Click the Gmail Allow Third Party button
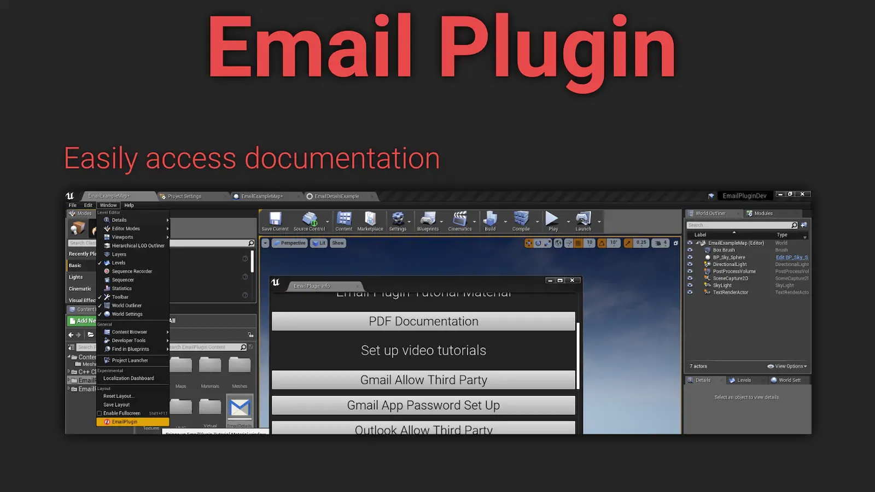The height and width of the screenshot is (492, 875). pos(423,380)
